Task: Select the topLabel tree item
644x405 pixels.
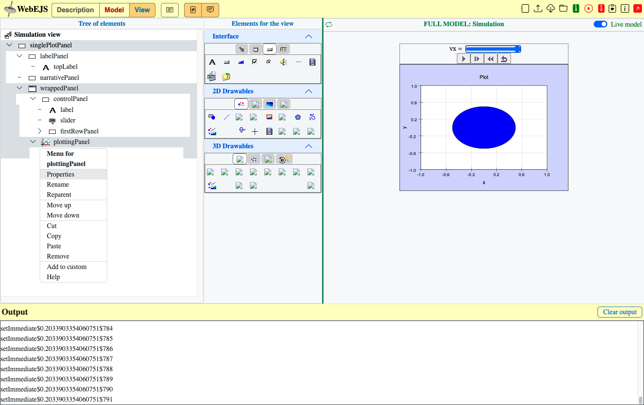Action: pos(65,67)
